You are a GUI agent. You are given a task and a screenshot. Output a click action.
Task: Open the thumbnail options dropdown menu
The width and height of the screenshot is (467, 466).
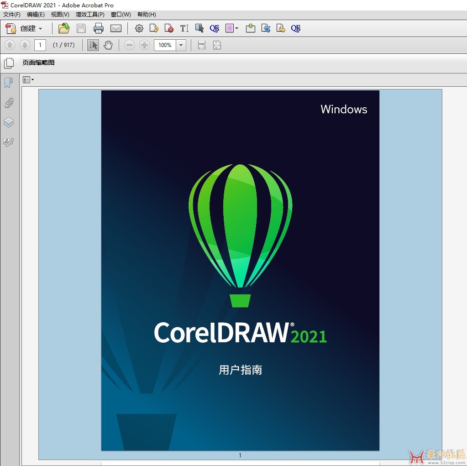(28, 80)
